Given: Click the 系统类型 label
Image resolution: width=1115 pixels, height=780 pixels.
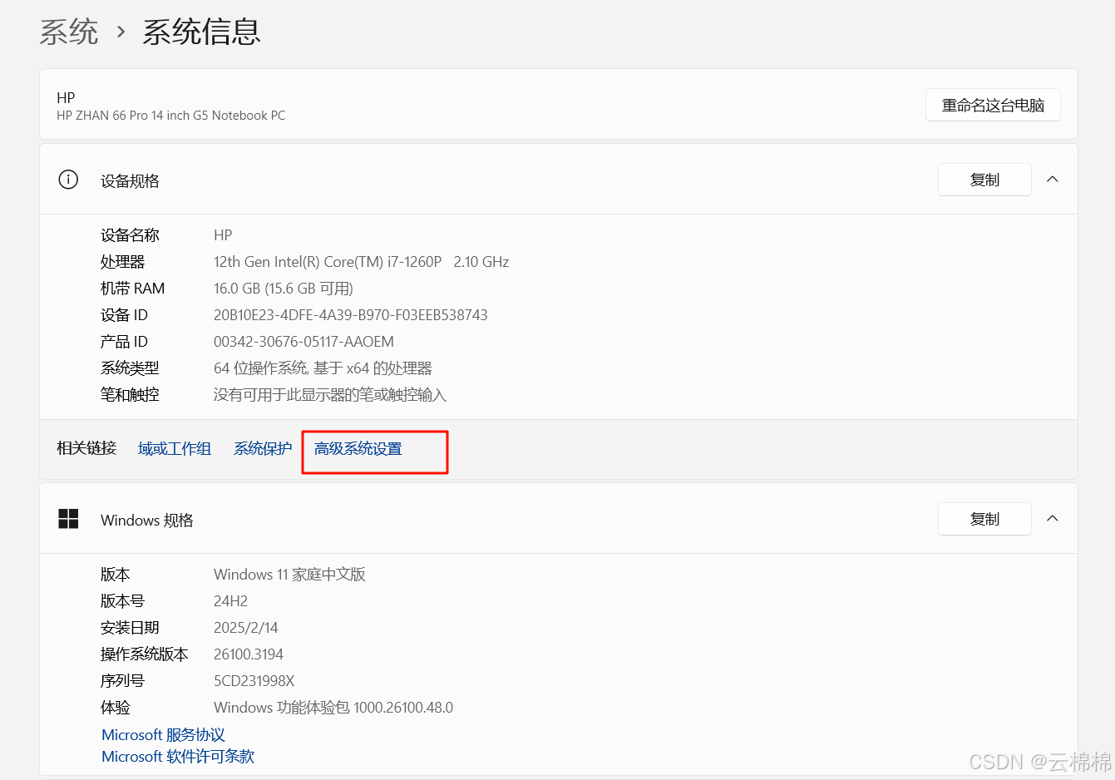Looking at the screenshot, I should [130, 368].
